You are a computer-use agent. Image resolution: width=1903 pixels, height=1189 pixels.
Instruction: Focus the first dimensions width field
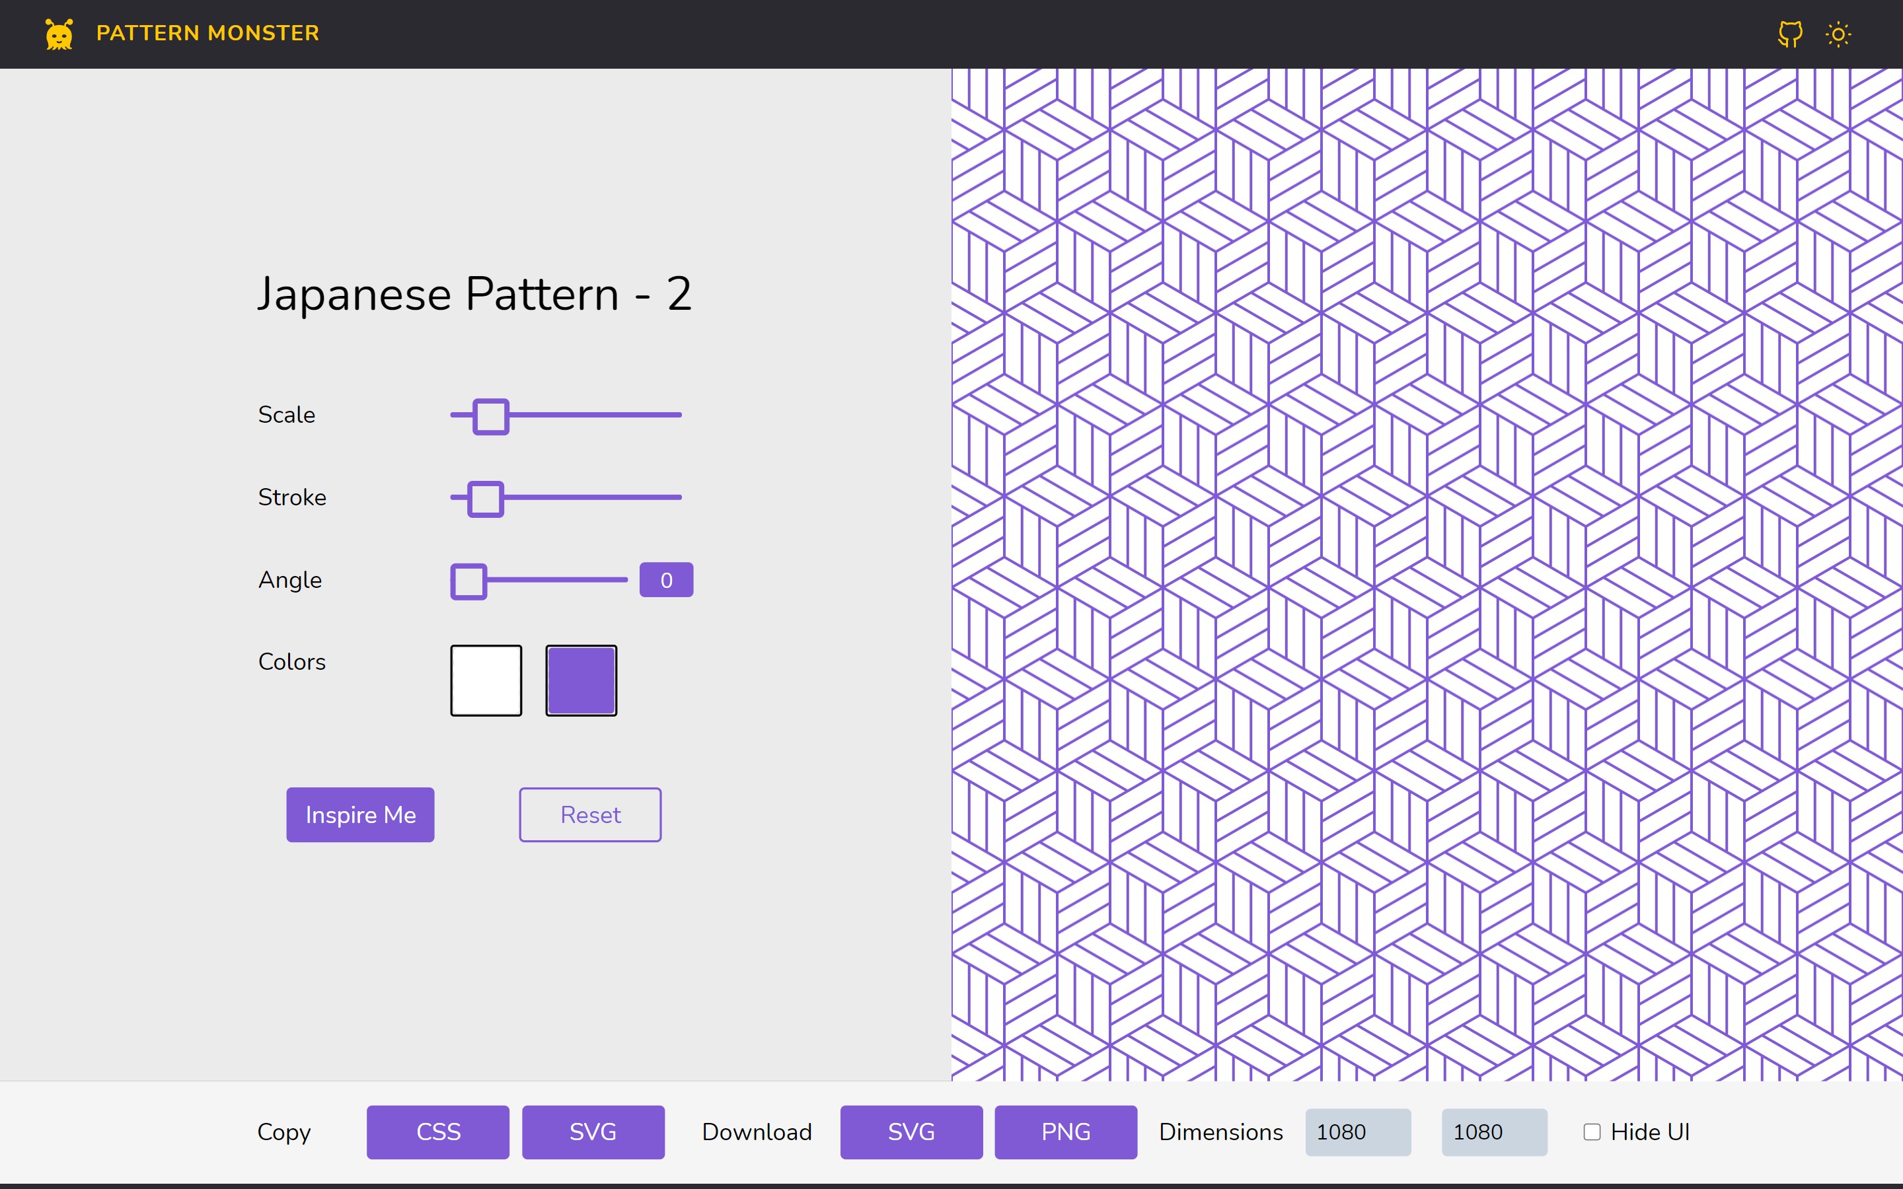[x=1358, y=1132]
